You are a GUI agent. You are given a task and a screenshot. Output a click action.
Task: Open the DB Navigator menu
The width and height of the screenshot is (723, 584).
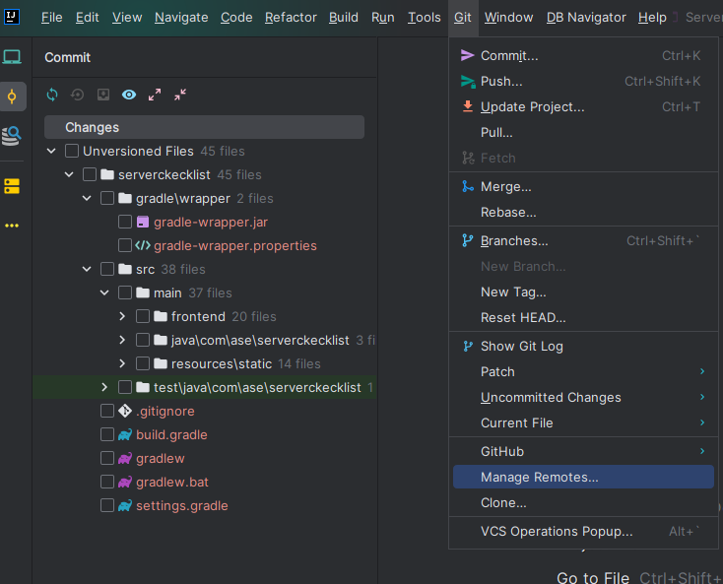tap(586, 18)
